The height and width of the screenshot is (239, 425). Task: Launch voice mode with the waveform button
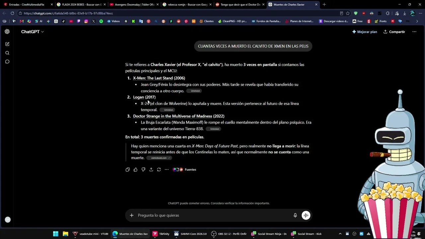(x=306, y=215)
